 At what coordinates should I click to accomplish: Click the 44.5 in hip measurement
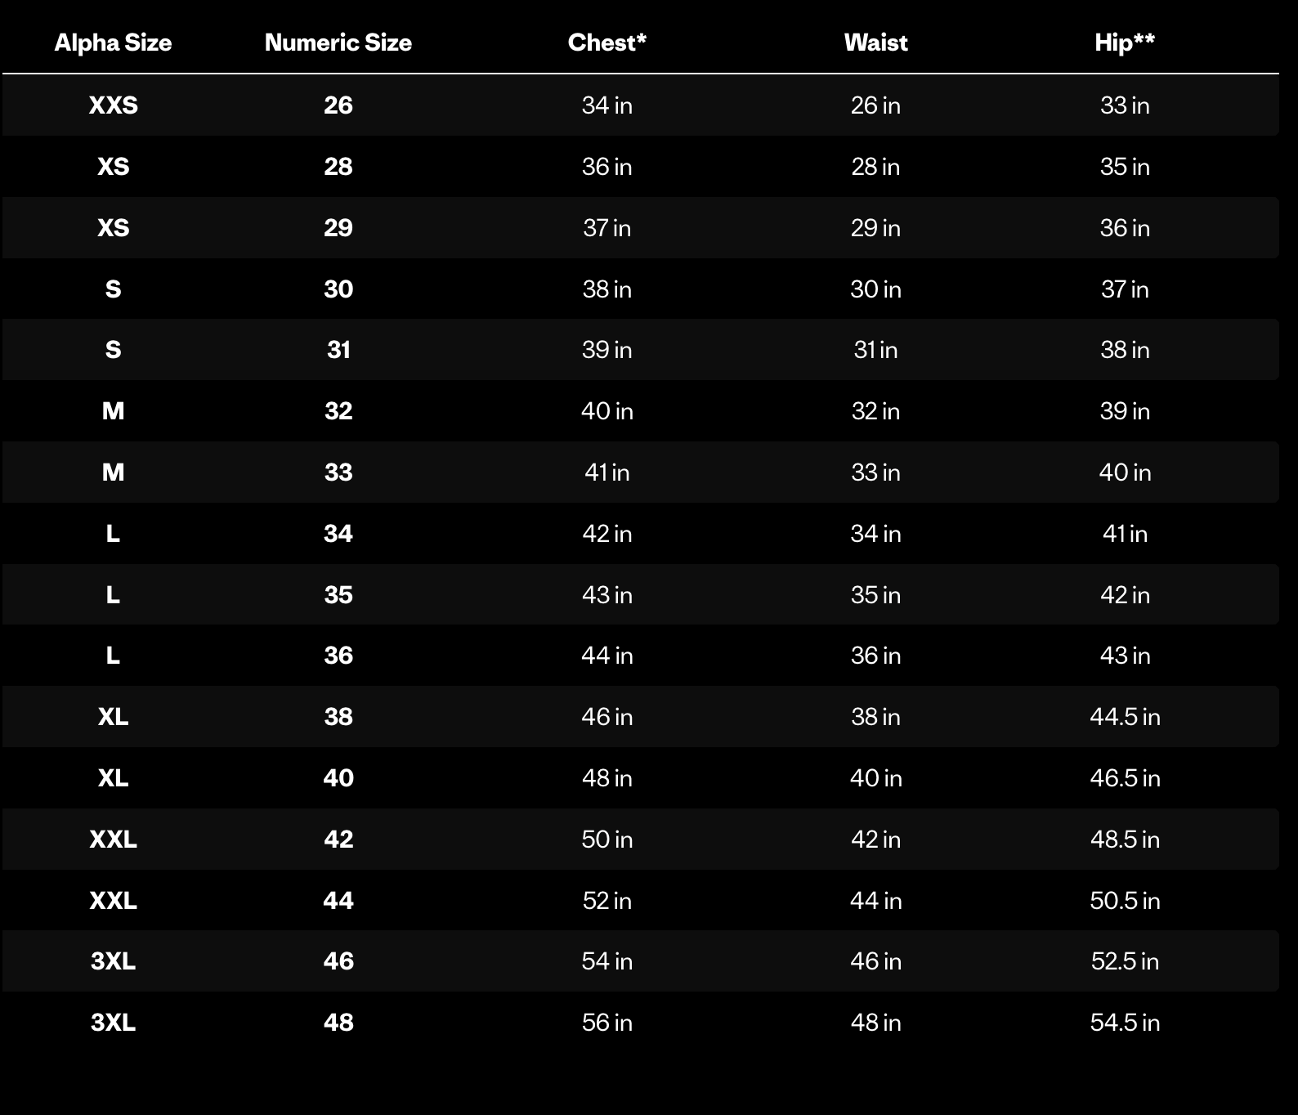pyautogui.click(x=1125, y=717)
